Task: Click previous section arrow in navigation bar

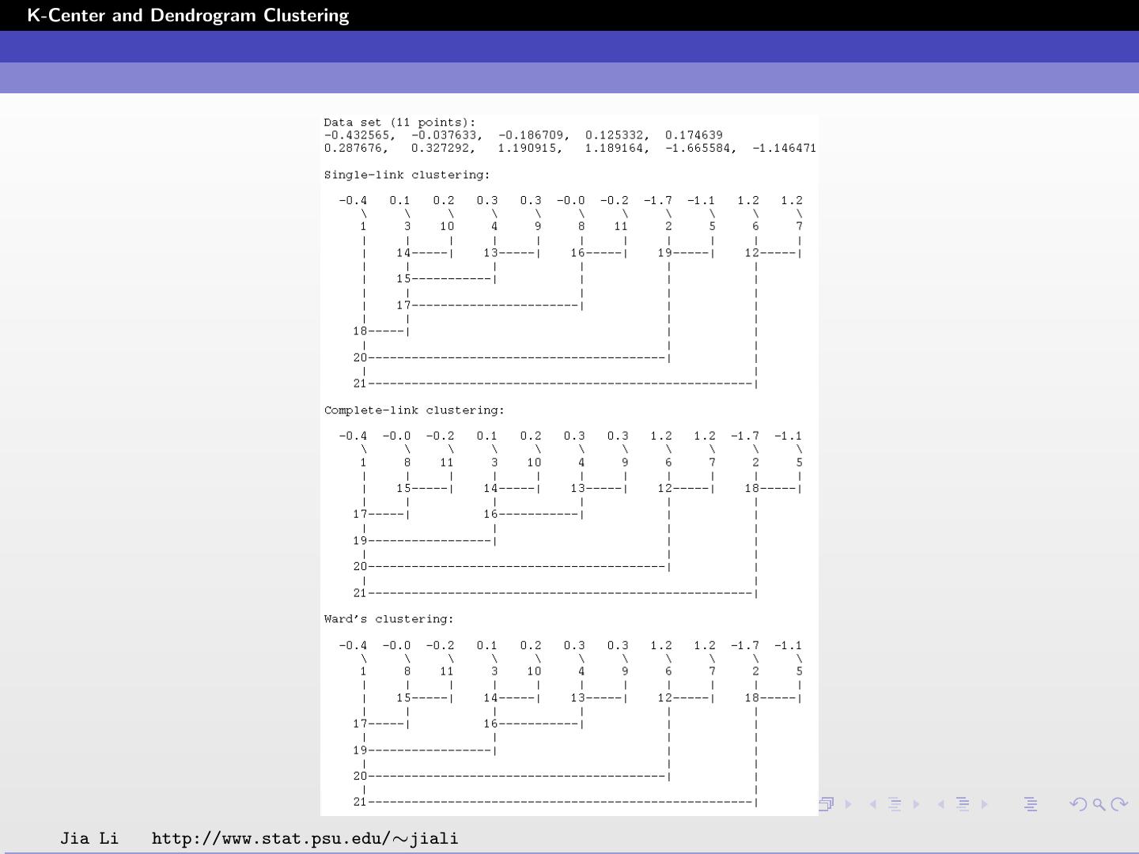Action: coord(941,804)
